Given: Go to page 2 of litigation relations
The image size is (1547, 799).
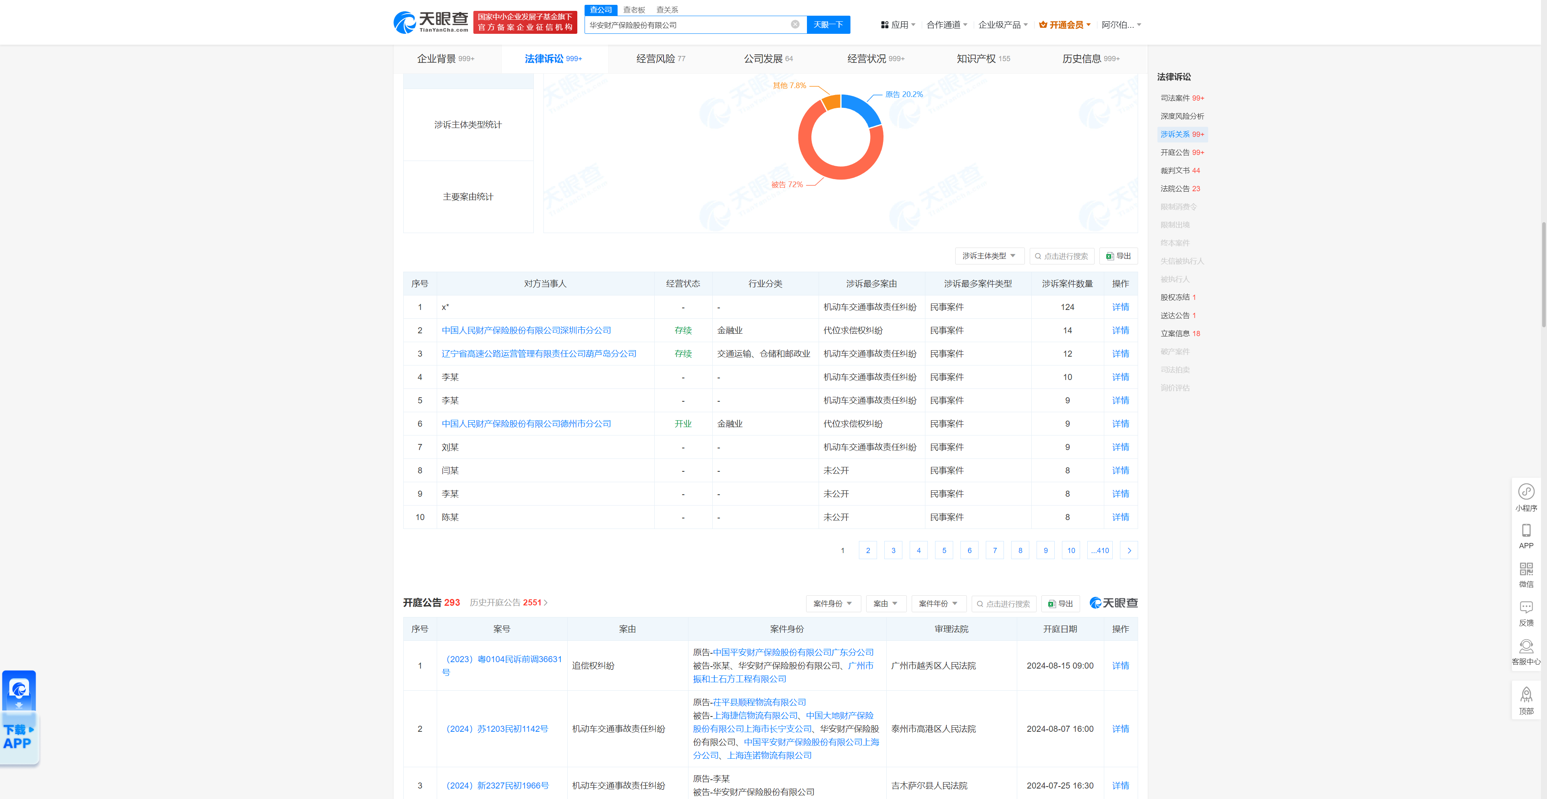Looking at the screenshot, I should [x=868, y=551].
